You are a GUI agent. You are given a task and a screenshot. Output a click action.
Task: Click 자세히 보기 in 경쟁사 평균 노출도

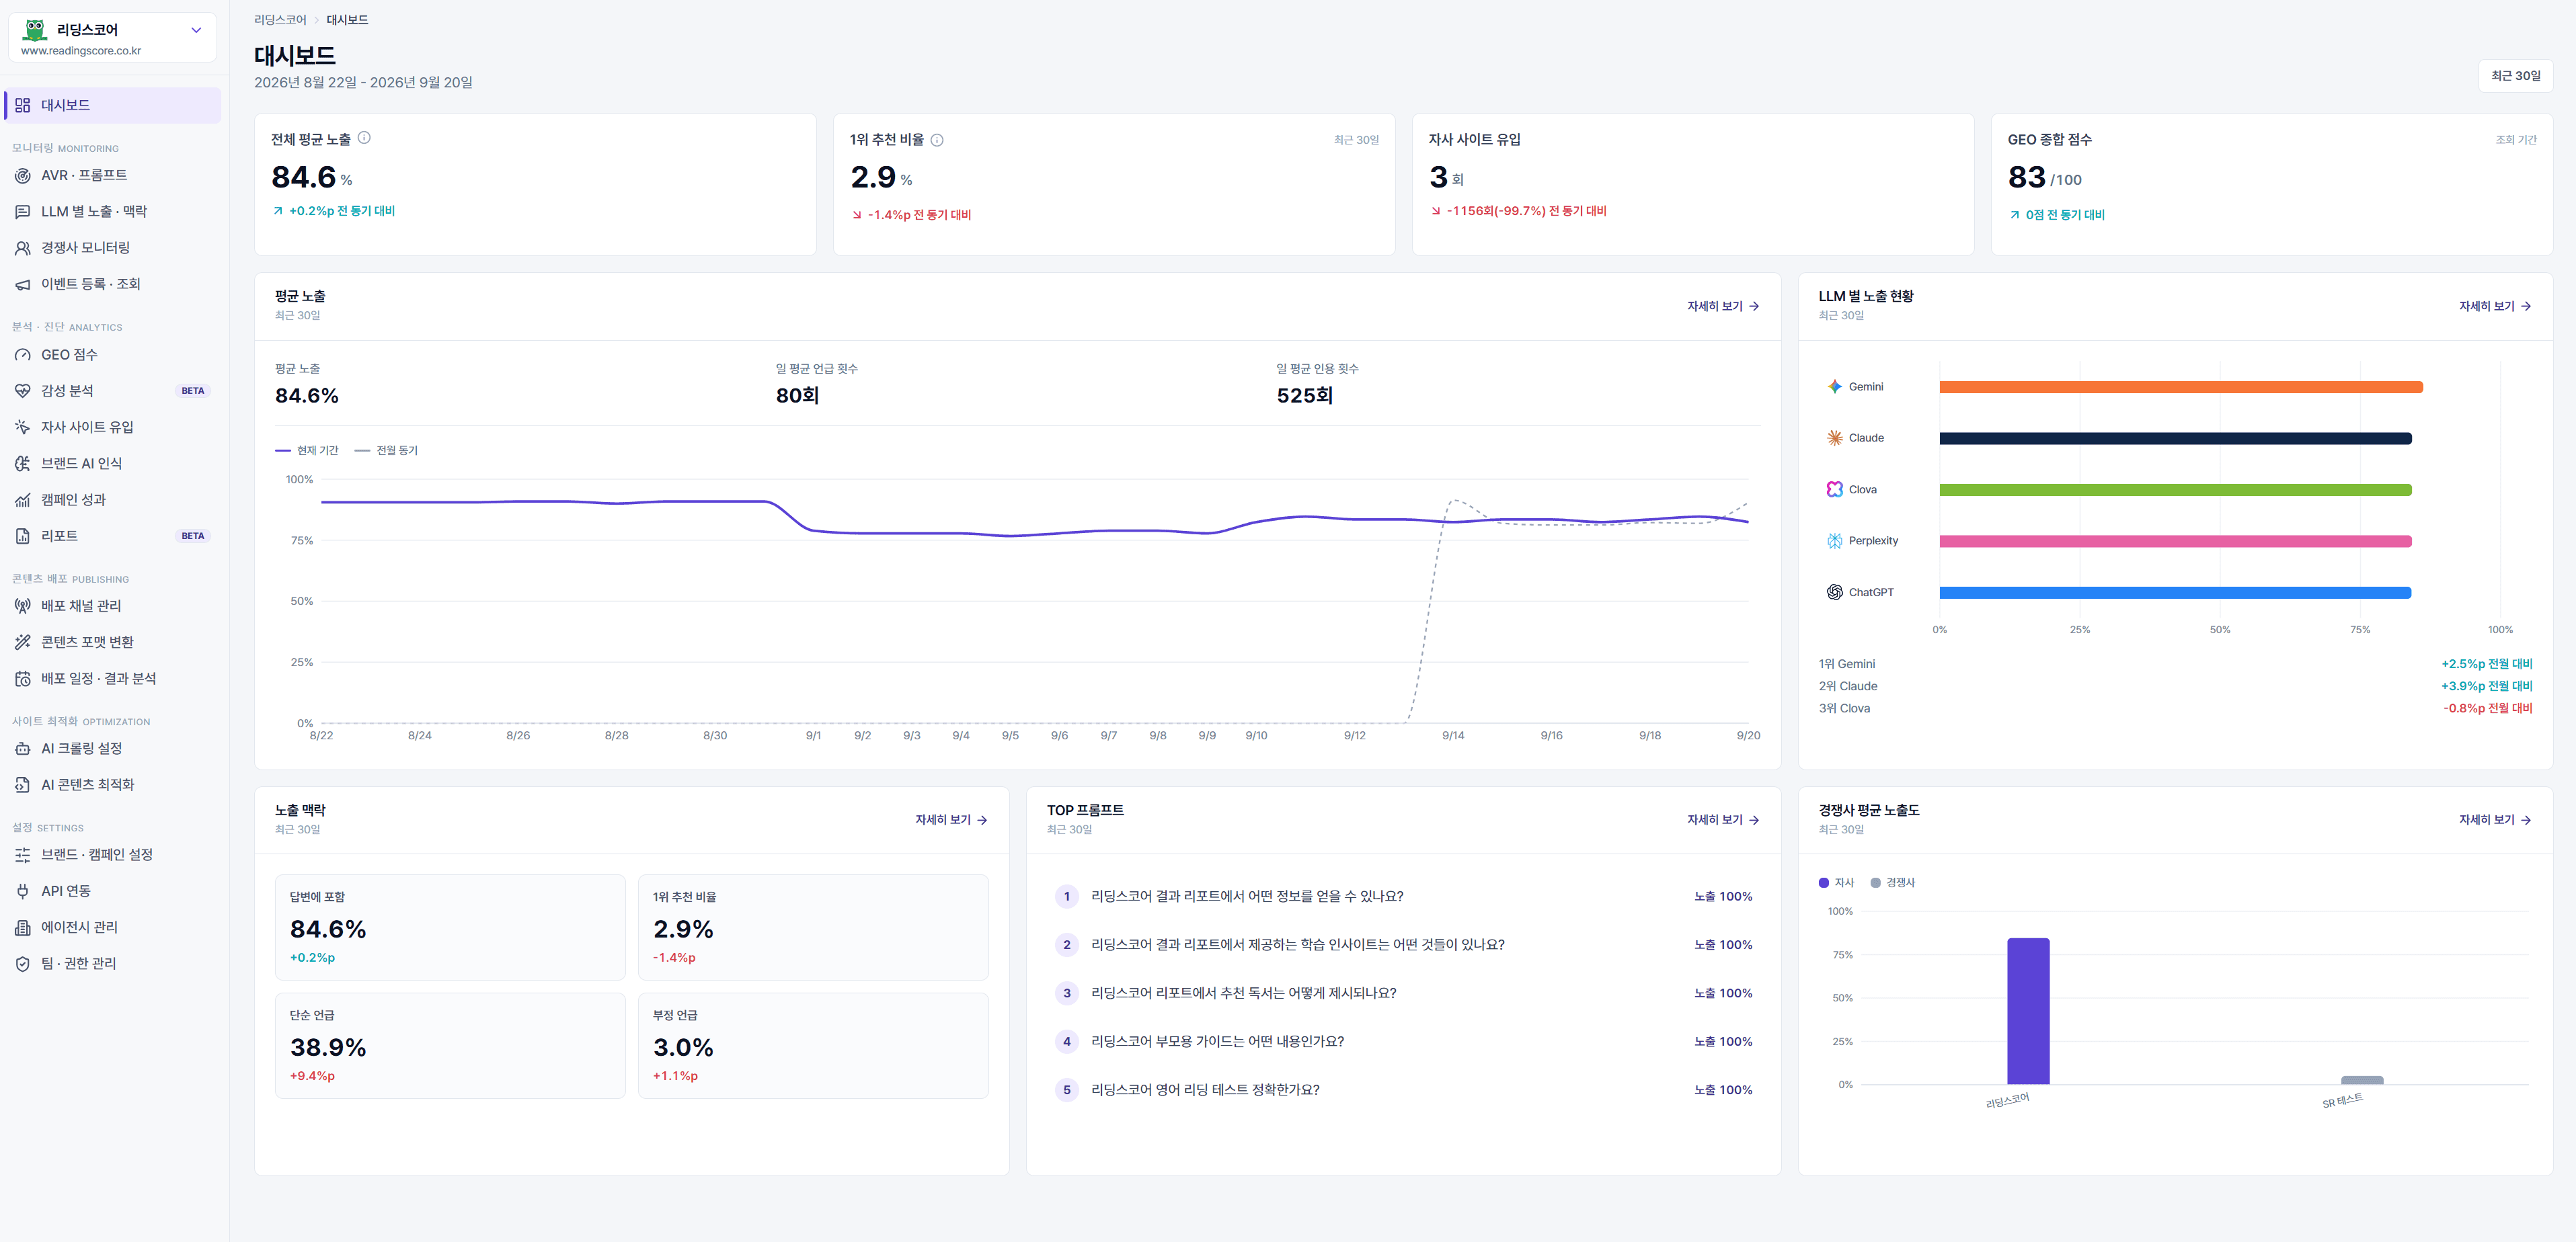(x=2495, y=821)
